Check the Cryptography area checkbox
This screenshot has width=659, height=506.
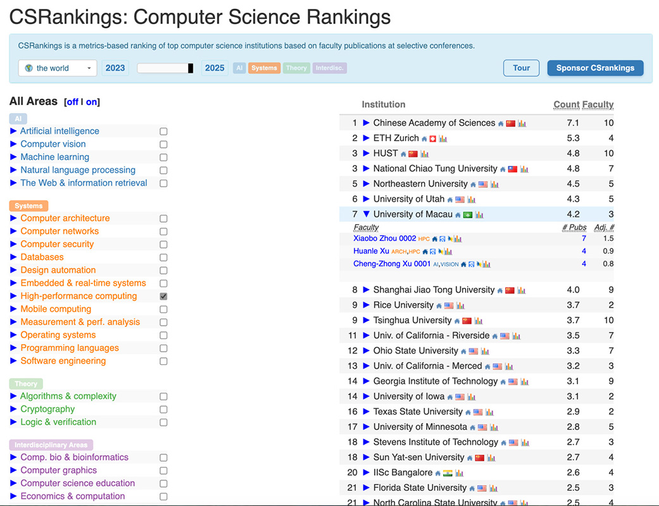pos(163,409)
